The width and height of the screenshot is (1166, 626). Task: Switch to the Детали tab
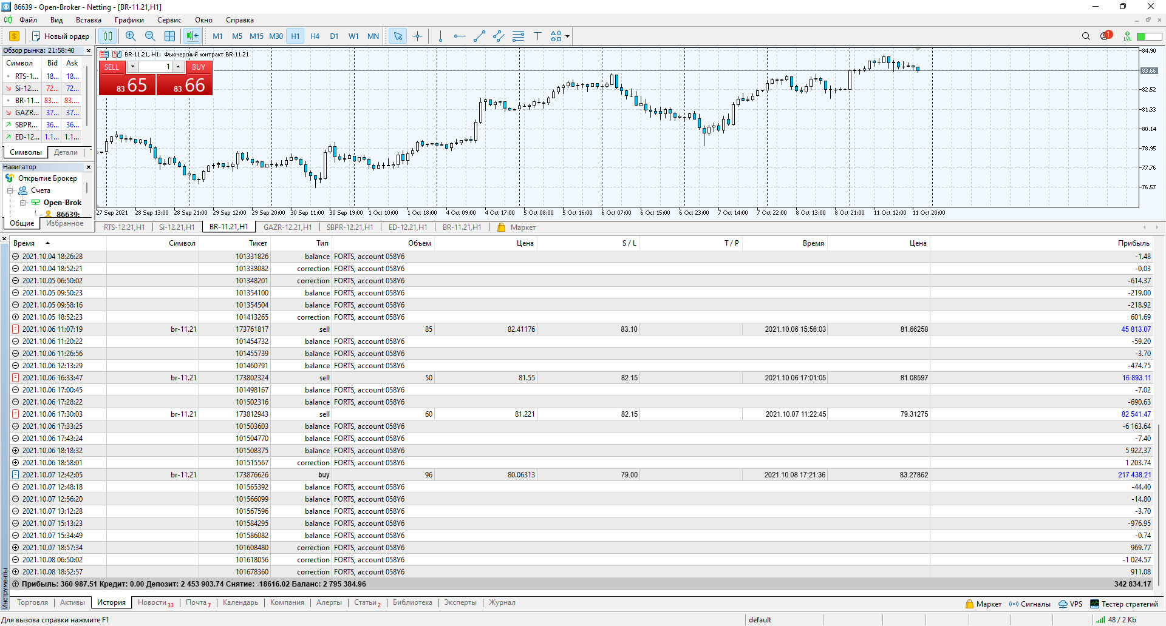66,152
